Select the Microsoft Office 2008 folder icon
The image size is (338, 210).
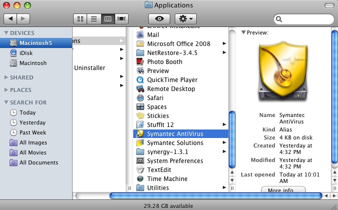tap(140, 43)
